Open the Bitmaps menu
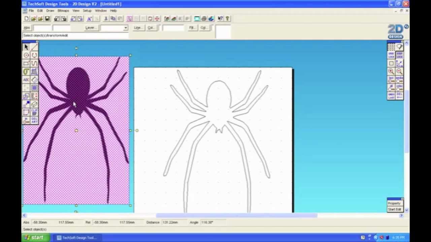The height and width of the screenshot is (242, 431). coord(63,11)
